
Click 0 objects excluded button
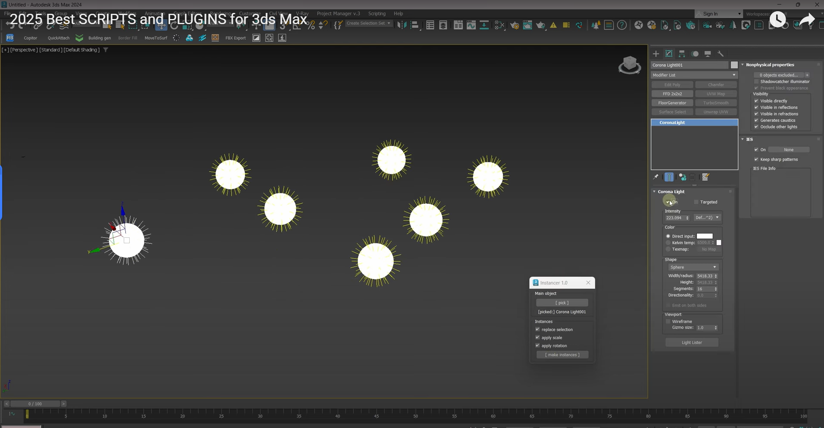(x=778, y=75)
